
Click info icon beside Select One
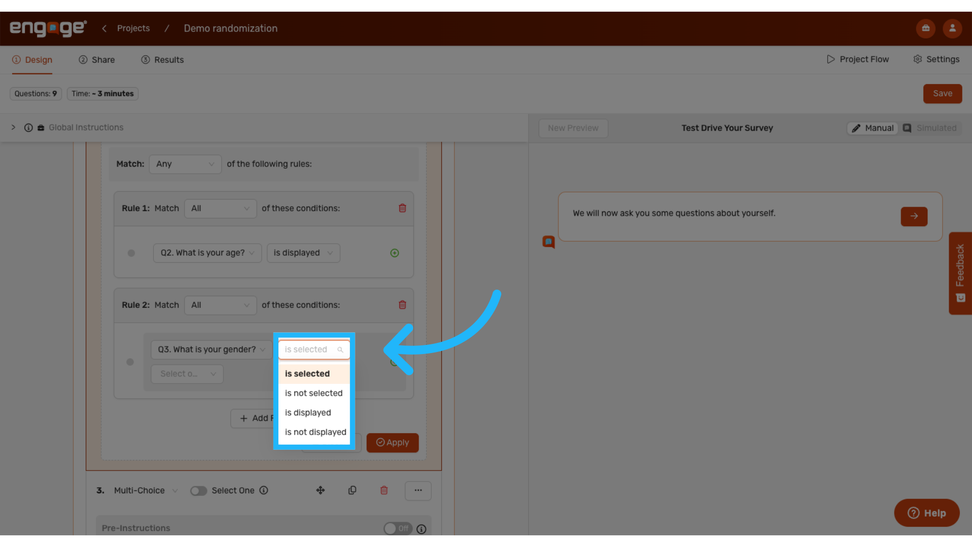tap(264, 490)
